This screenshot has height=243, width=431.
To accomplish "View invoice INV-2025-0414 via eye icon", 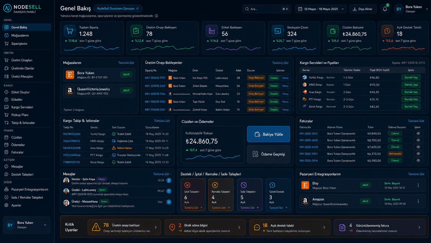I will coord(418,160).
